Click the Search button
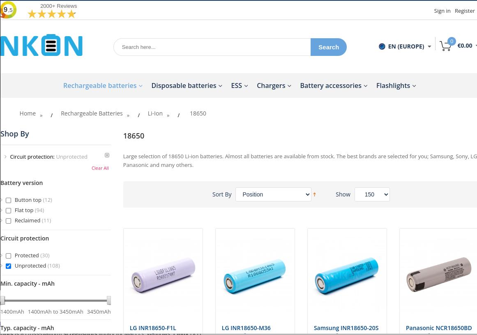This screenshot has width=477, height=335. [329, 47]
